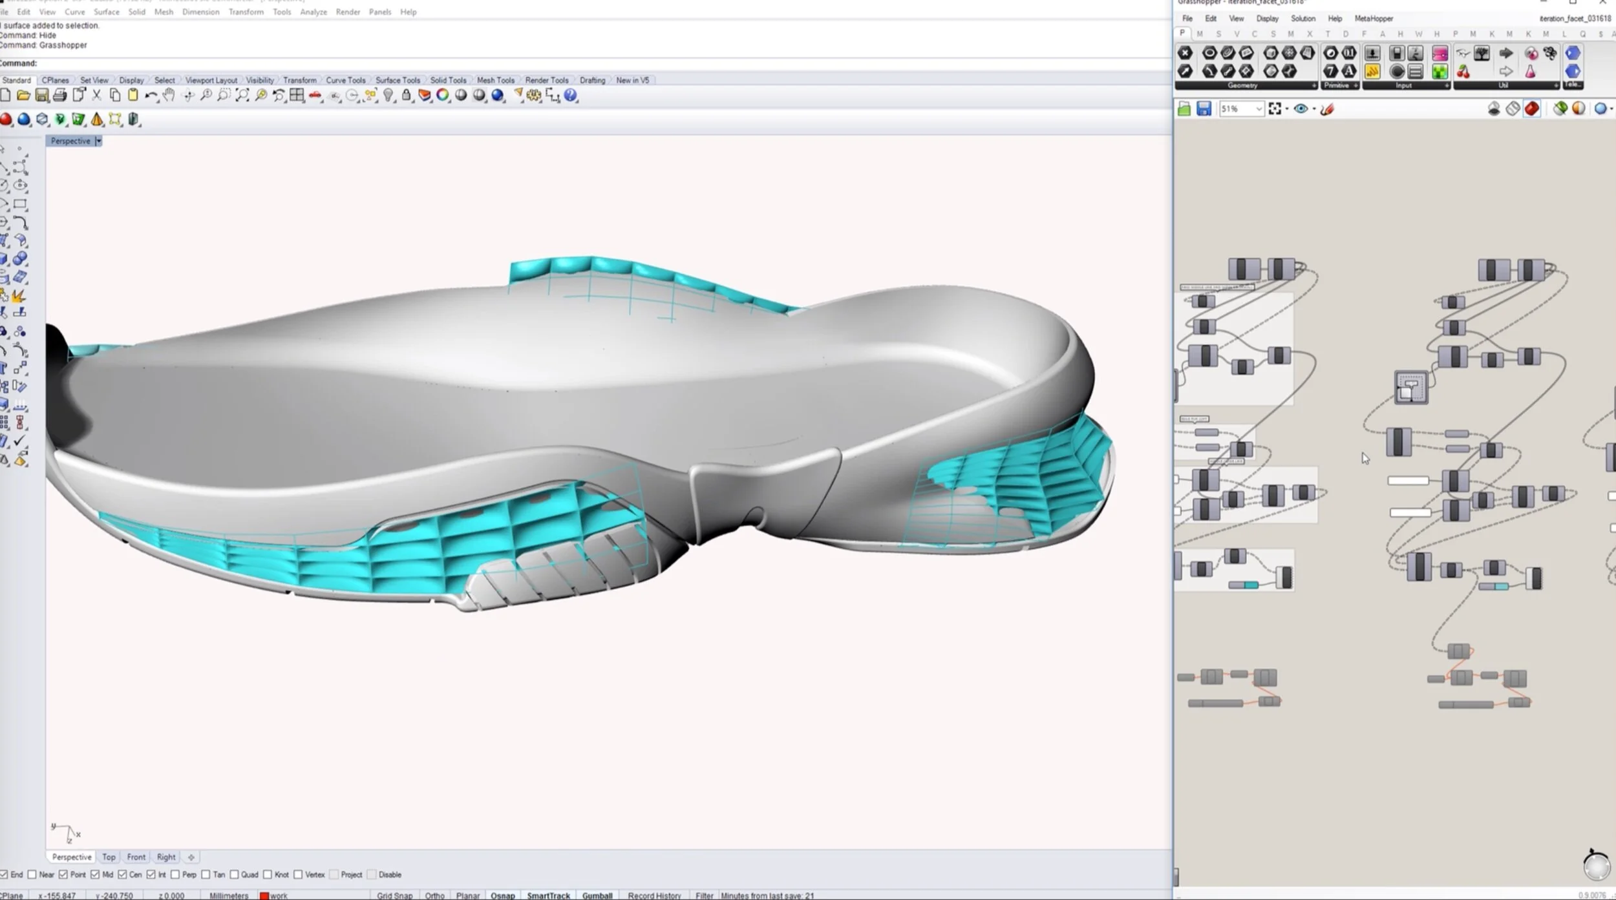Click the Grasshopper blue Save file icon
The image size is (1616, 900).
[x=1204, y=109]
